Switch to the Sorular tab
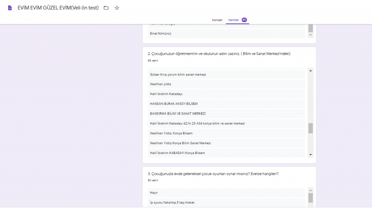372x208 pixels. coord(217,20)
